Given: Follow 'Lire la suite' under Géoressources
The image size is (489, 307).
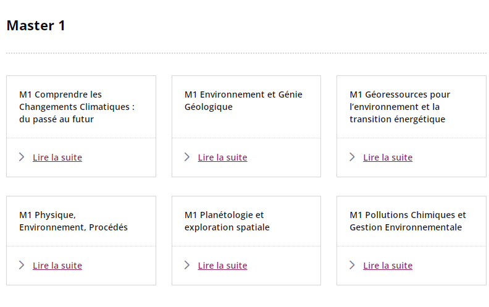Looking at the screenshot, I should coord(388,158).
